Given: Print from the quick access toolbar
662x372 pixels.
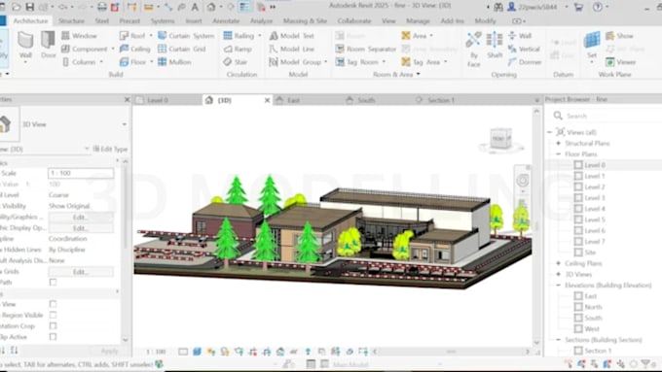Looking at the screenshot, I should point(102,7).
